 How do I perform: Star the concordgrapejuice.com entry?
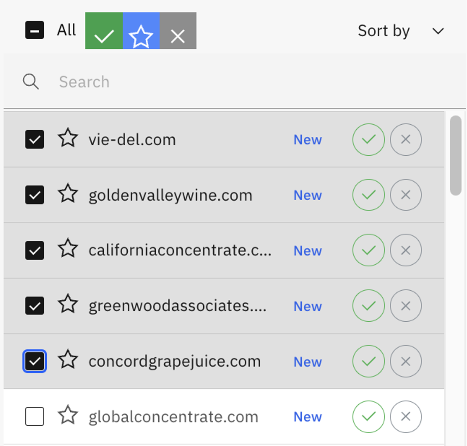coord(68,360)
